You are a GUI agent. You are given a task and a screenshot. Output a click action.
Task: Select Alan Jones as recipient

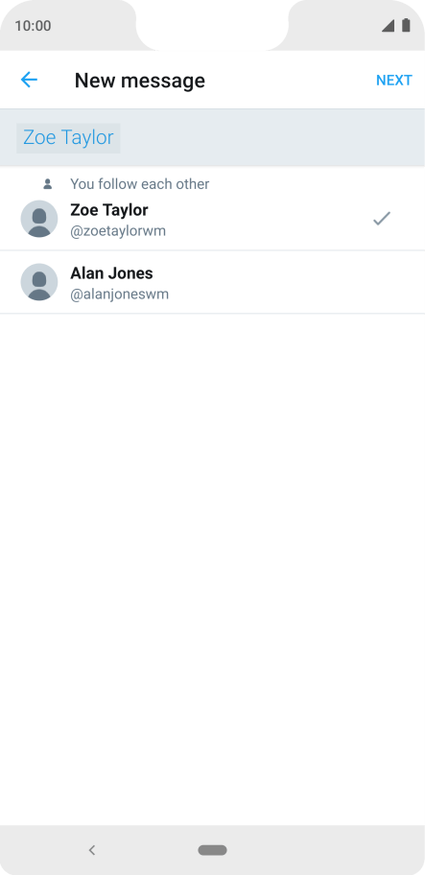pyautogui.click(x=213, y=282)
